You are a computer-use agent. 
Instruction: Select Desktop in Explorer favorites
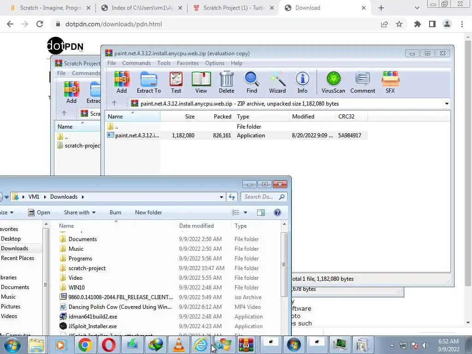11,239
